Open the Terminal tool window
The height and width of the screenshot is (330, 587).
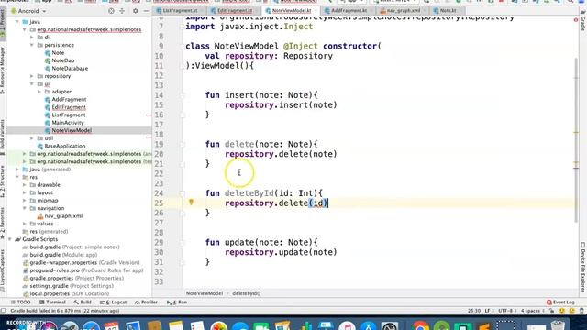click(x=52, y=302)
